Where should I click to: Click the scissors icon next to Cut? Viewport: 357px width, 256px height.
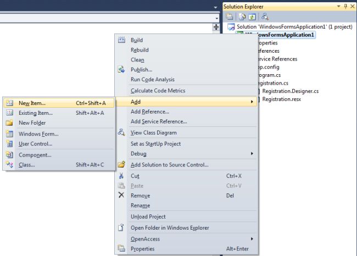pos(121,176)
